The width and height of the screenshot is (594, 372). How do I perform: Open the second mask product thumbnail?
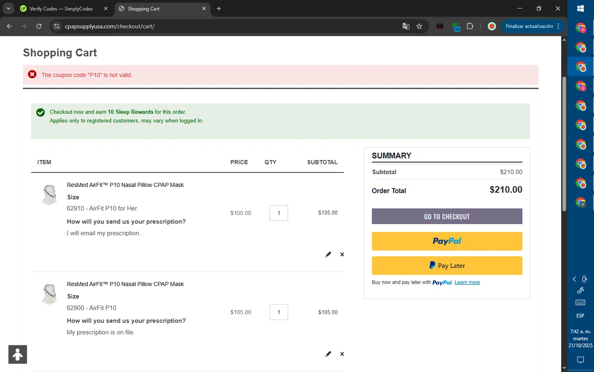tap(49, 294)
